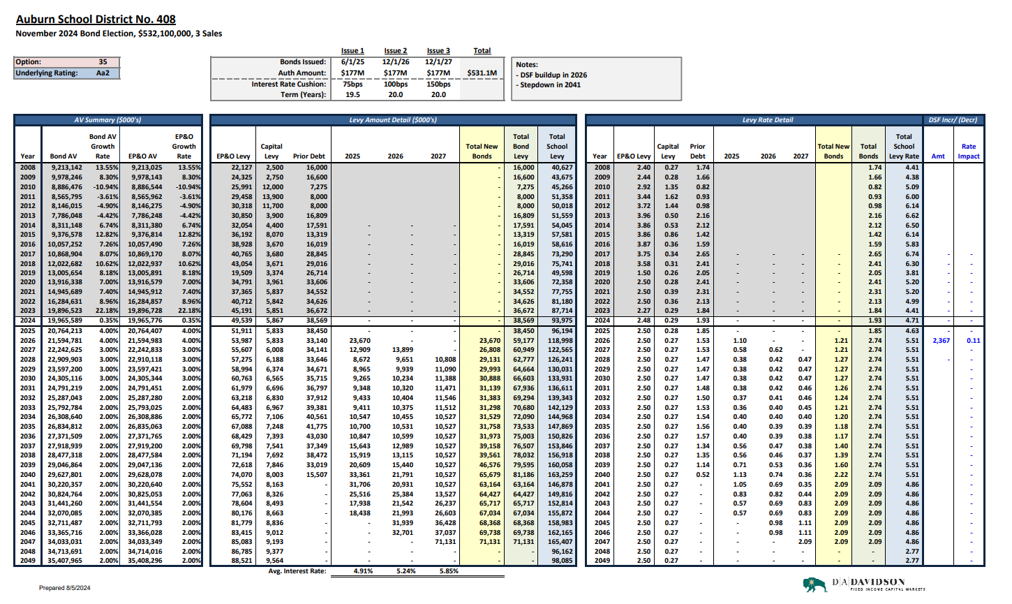Click the 'Levy Amount Detail ($000's)' section header
The height and width of the screenshot is (604, 1012).
(x=393, y=120)
